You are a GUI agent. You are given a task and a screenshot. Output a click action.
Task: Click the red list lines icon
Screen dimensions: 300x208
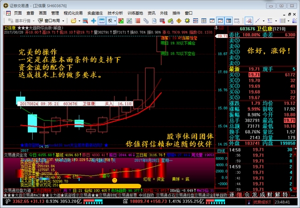tap(137, 21)
